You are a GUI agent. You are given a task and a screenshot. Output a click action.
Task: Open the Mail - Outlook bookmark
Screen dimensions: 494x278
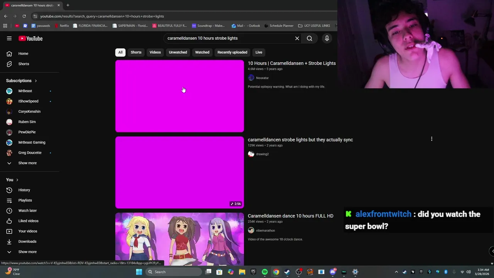point(246,26)
